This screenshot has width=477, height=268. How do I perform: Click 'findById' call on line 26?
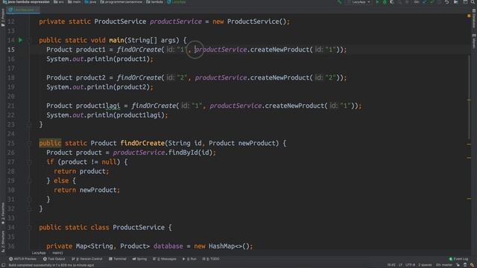[x=183, y=153]
